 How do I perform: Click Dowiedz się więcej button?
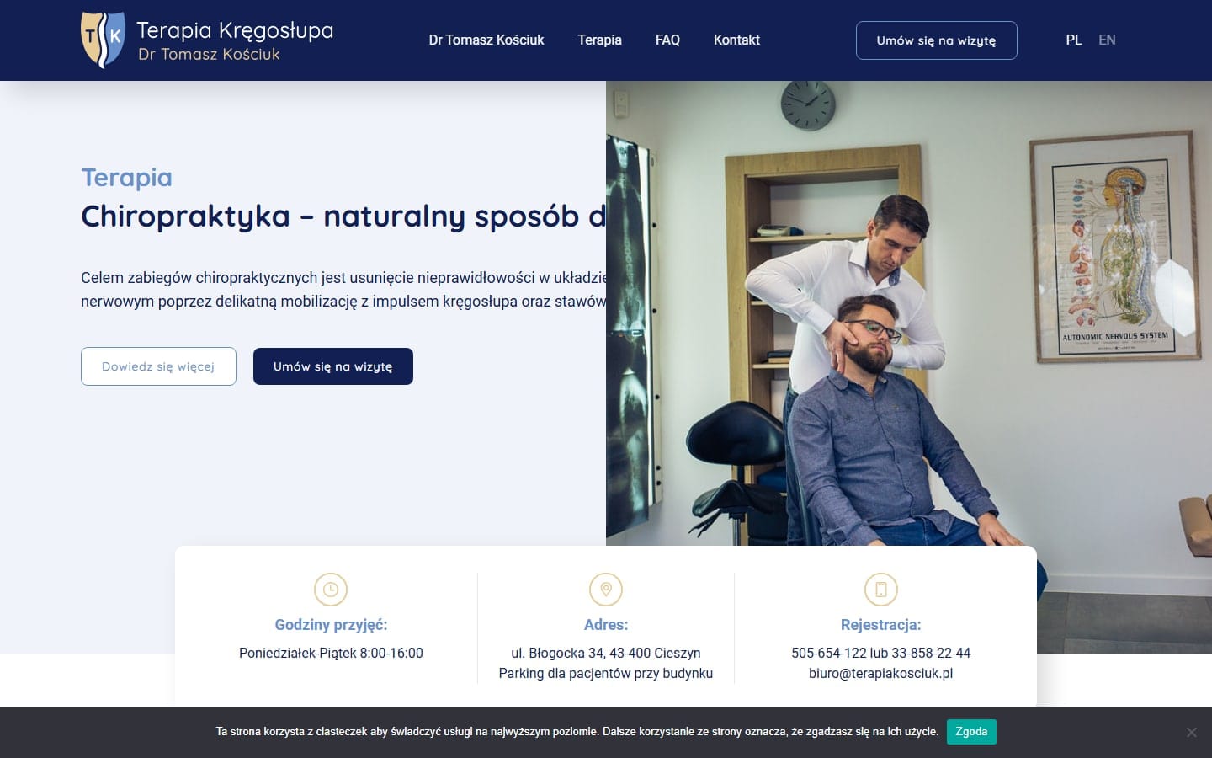pos(158,366)
